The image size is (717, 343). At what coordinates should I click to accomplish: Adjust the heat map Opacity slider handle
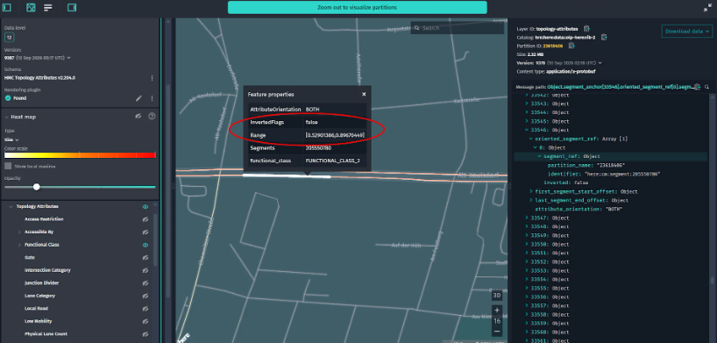pos(37,187)
